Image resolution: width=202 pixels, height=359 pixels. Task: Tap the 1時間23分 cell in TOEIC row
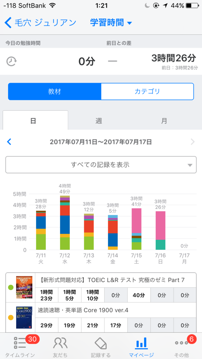pos(47,295)
